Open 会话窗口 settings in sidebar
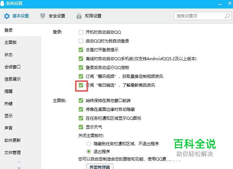 pyautogui.click(x=21, y=67)
